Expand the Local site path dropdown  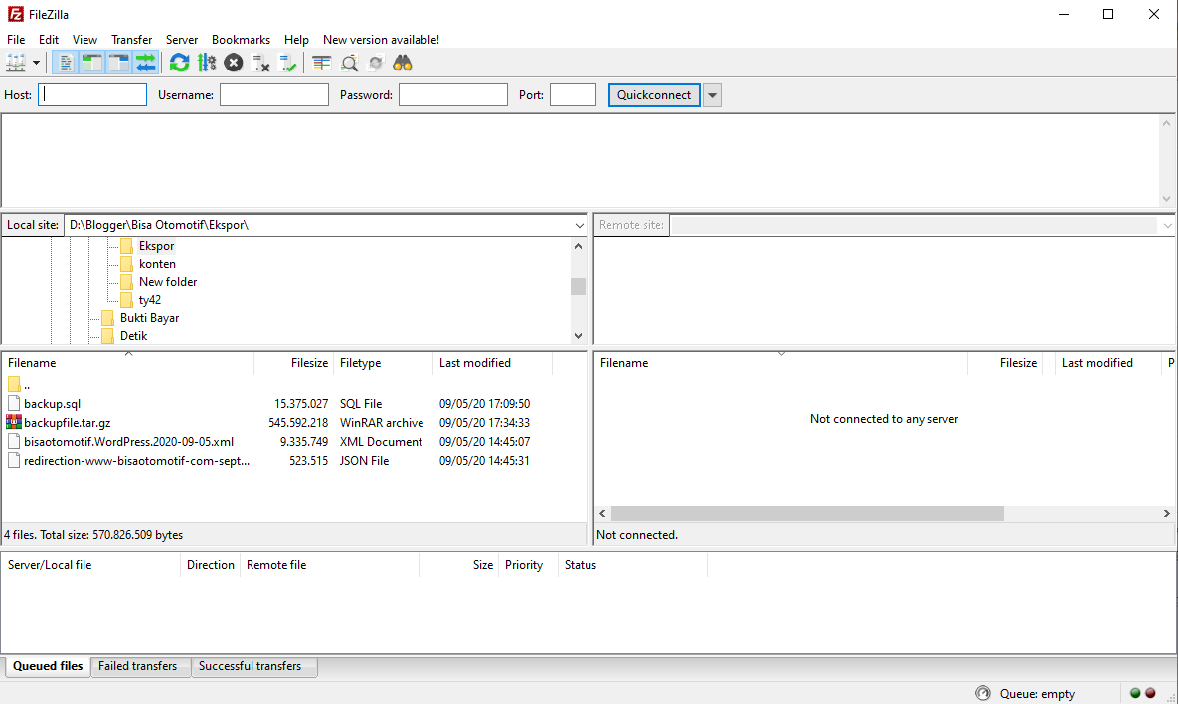pyautogui.click(x=579, y=225)
